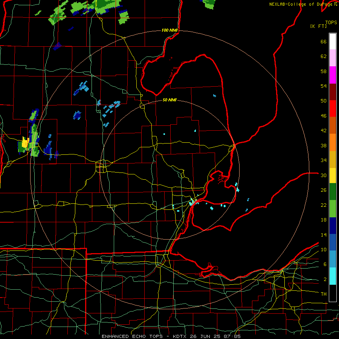Click the TOPS legend title

pyautogui.click(x=331, y=23)
